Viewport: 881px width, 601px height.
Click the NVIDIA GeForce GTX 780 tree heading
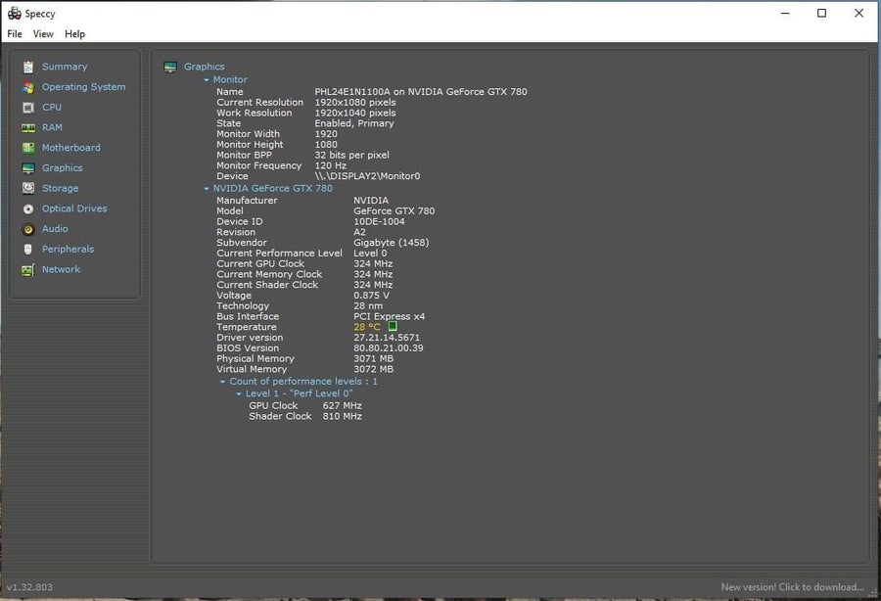point(272,188)
